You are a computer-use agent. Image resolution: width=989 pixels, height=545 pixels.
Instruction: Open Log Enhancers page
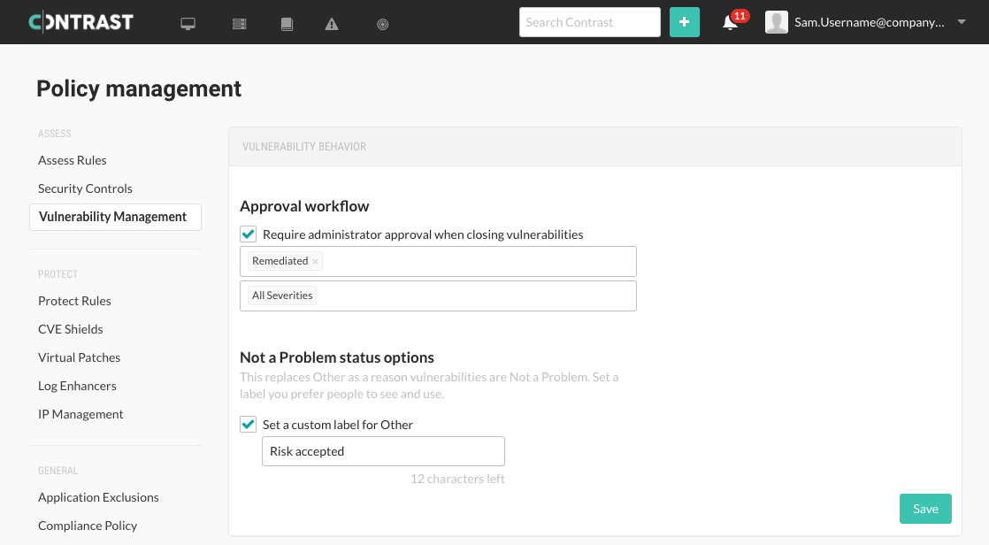coord(77,386)
